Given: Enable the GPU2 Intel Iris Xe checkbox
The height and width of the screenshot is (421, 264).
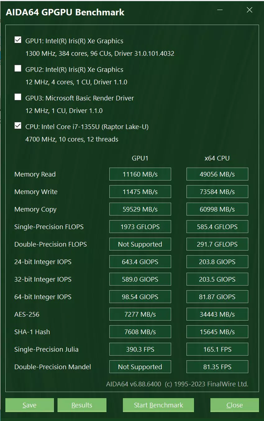Looking at the screenshot, I should click(x=18, y=69).
